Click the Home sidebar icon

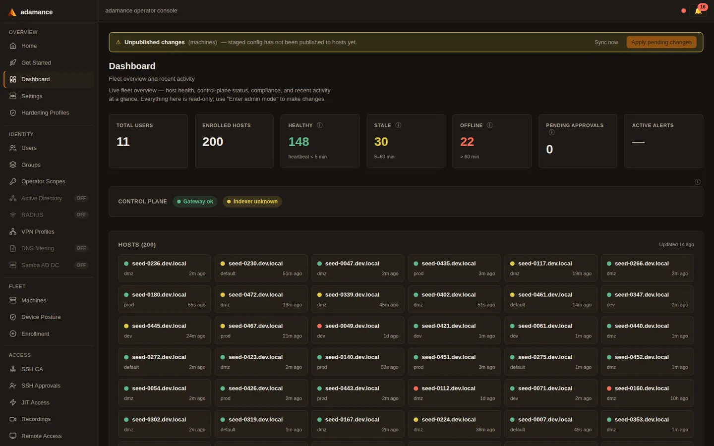point(13,46)
